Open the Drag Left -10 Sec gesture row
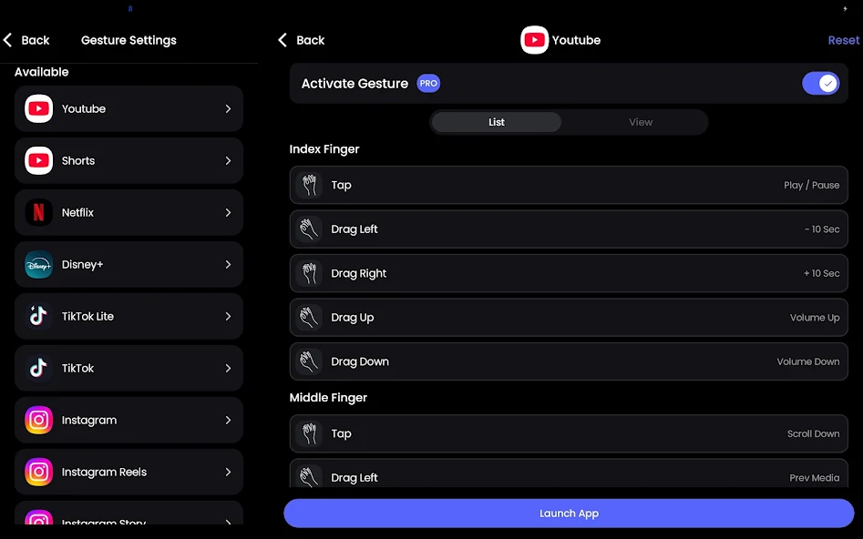This screenshot has height=539, width=863. pos(569,229)
